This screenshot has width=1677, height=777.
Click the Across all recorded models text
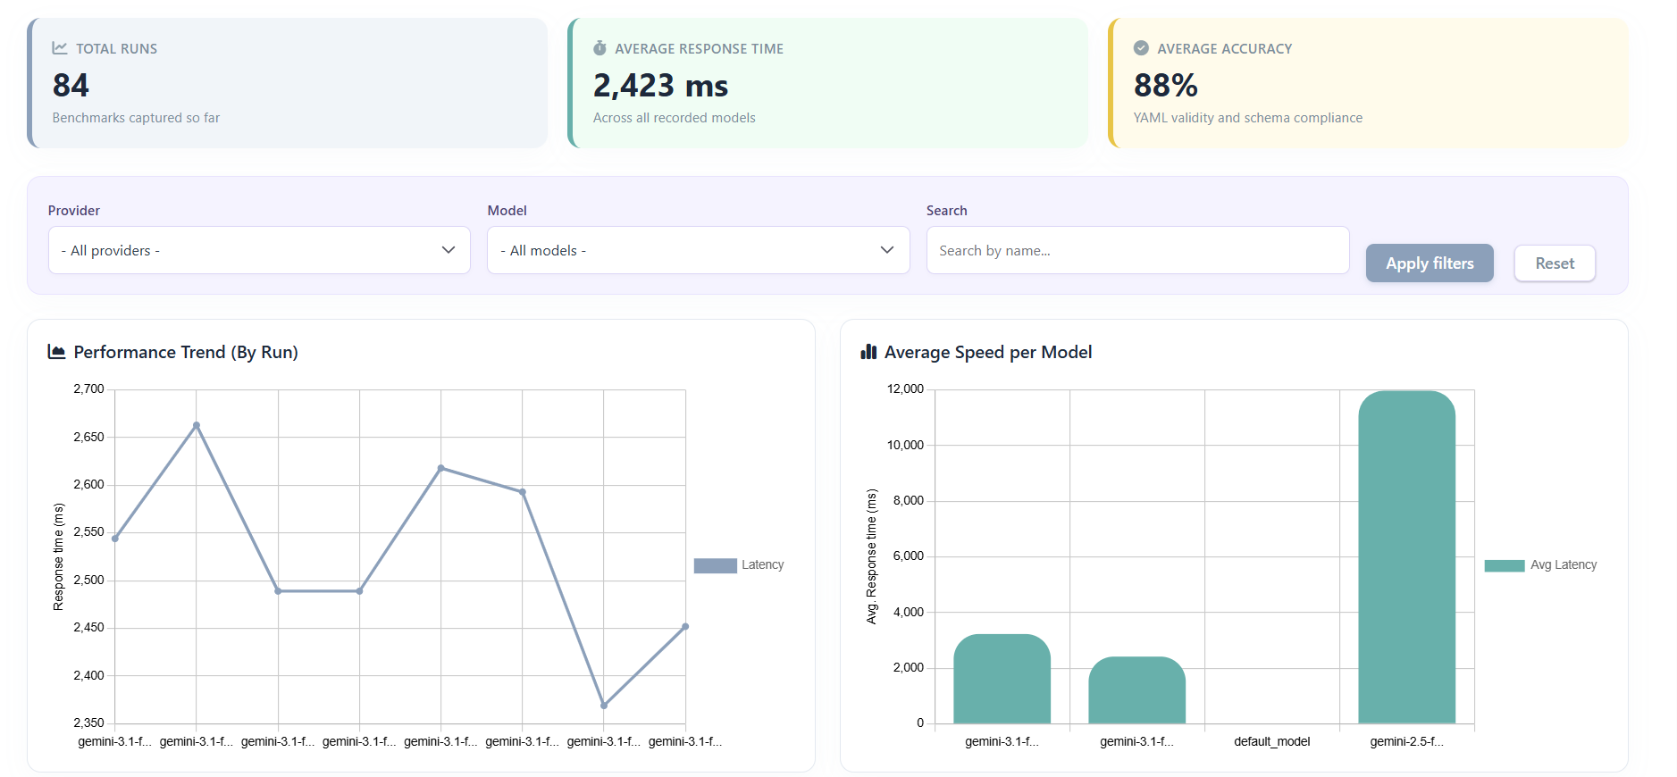pyautogui.click(x=674, y=118)
